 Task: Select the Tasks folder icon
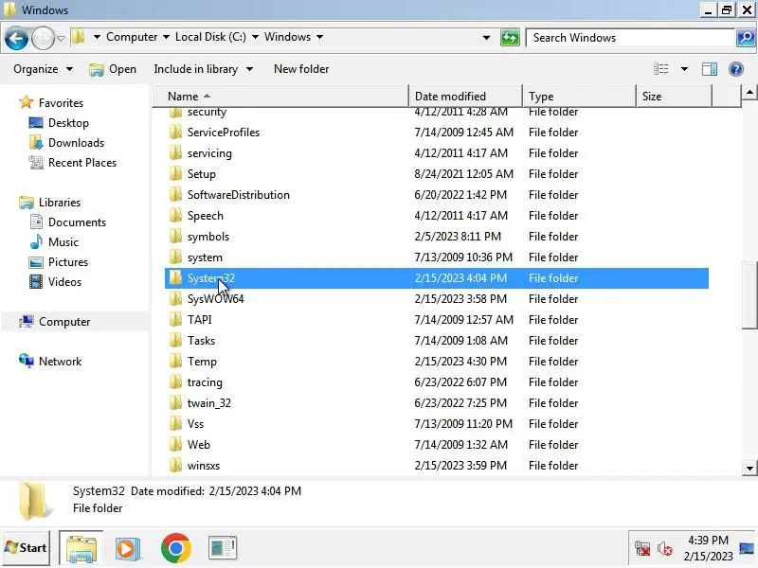click(176, 340)
